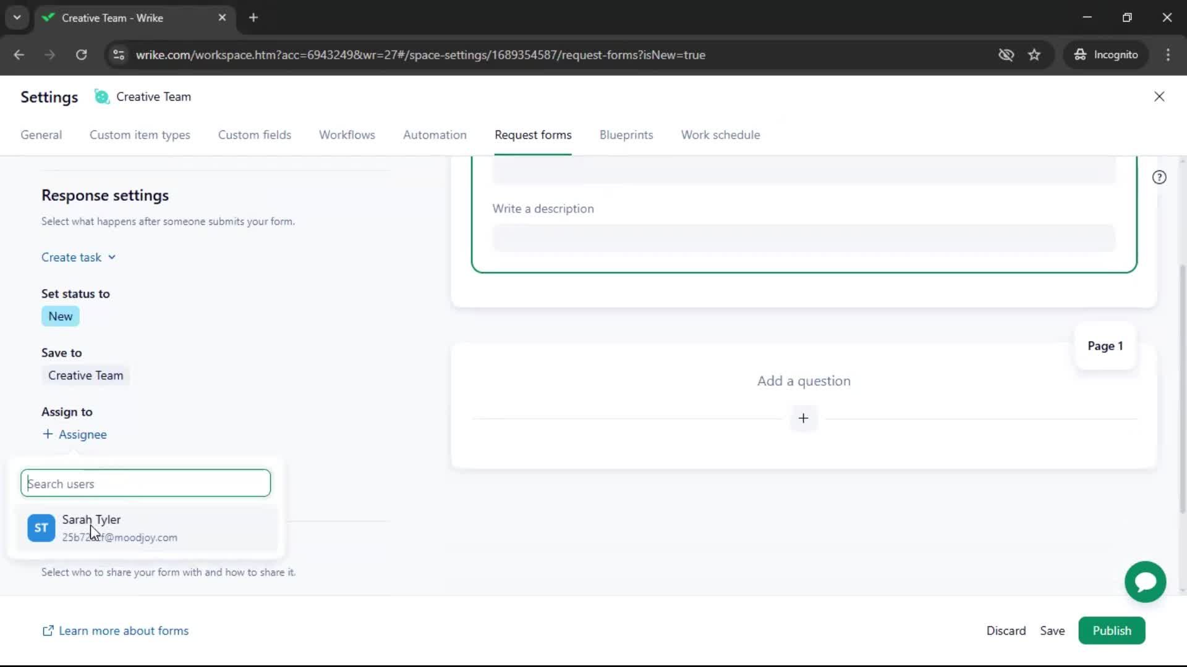Click the + Assignee link
1187x667 pixels.
(74, 435)
